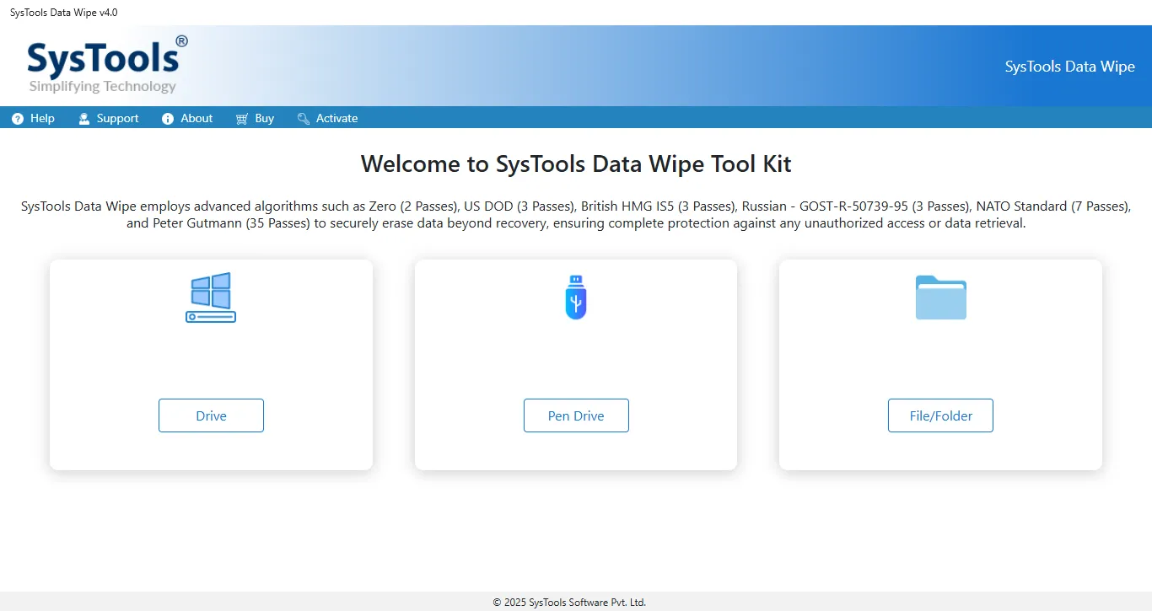Select the USB pen drive icon
Image resolution: width=1152 pixels, height=611 pixels.
(x=576, y=297)
